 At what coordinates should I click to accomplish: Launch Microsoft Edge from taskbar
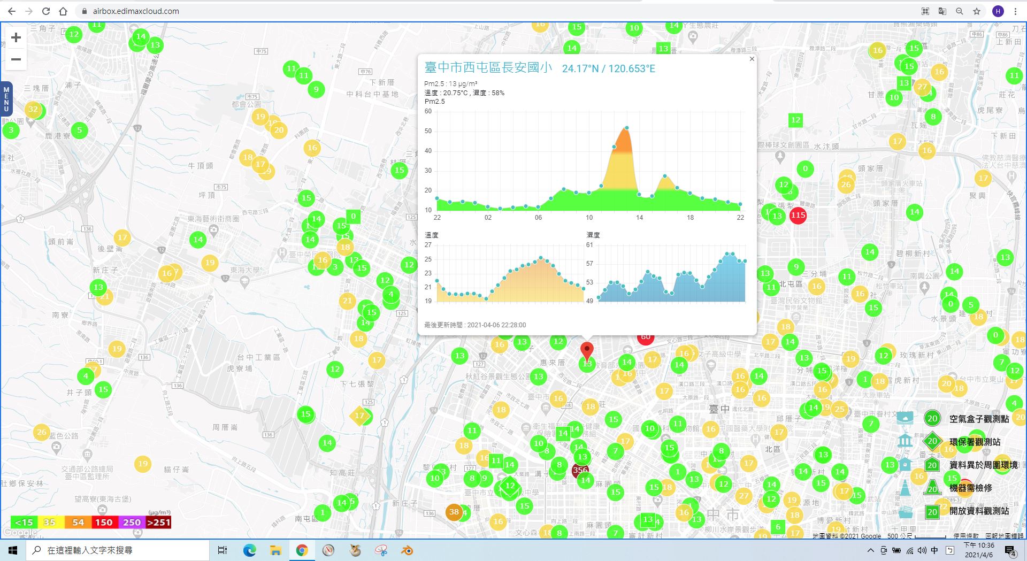point(249,550)
